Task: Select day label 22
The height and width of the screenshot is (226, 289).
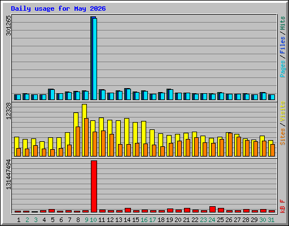Action: click(x=195, y=220)
